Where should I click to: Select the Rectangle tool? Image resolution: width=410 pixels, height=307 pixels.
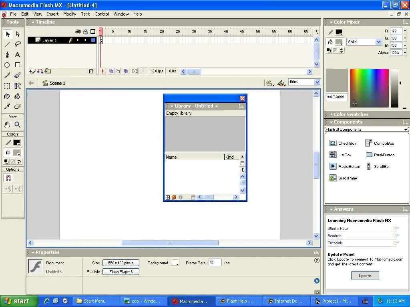click(18, 65)
